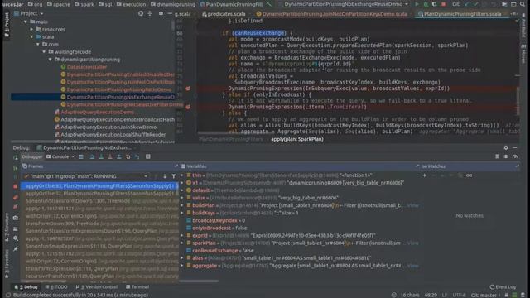The height and width of the screenshot is (298, 530).
Task: Click the Locate in Project target icon
Action: pos(141,13)
